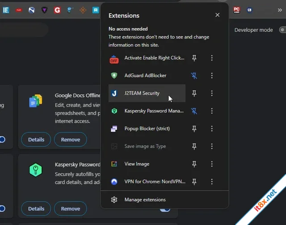Pin J2TEAM Security to toolbar
This screenshot has height=225, width=286.
click(x=194, y=93)
